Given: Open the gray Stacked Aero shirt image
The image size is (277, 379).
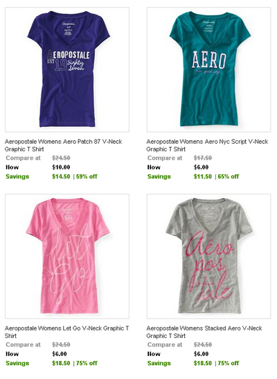Looking at the screenshot, I should point(208,256).
